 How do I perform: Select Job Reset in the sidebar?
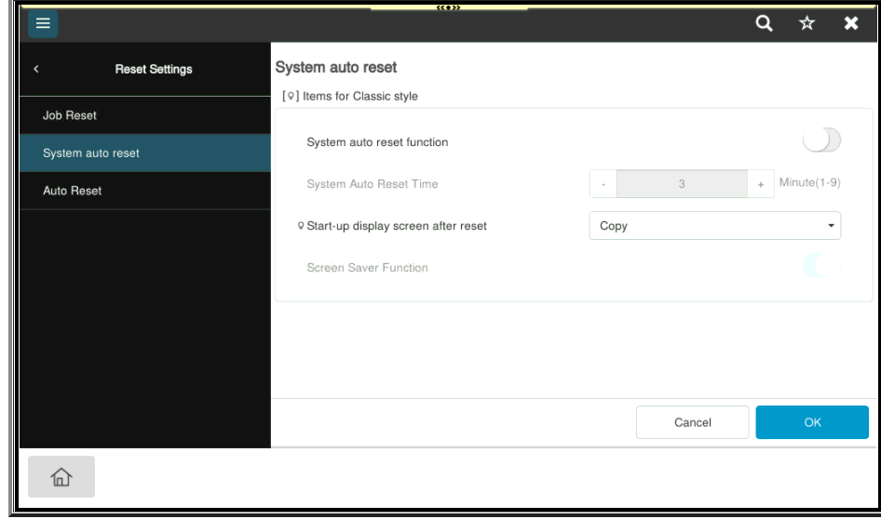pyautogui.click(x=70, y=115)
